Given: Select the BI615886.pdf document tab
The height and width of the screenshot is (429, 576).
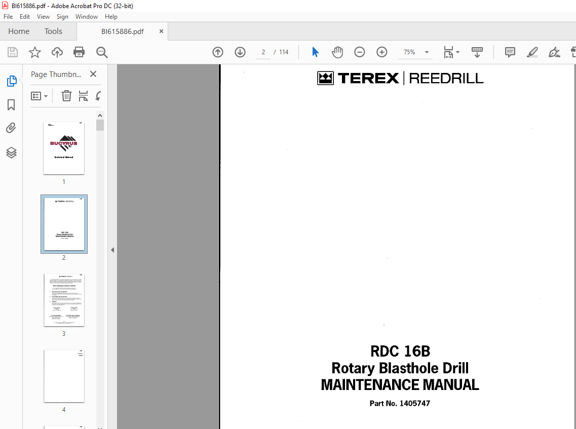Looking at the screenshot, I should pyautogui.click(x=122, y=31).
